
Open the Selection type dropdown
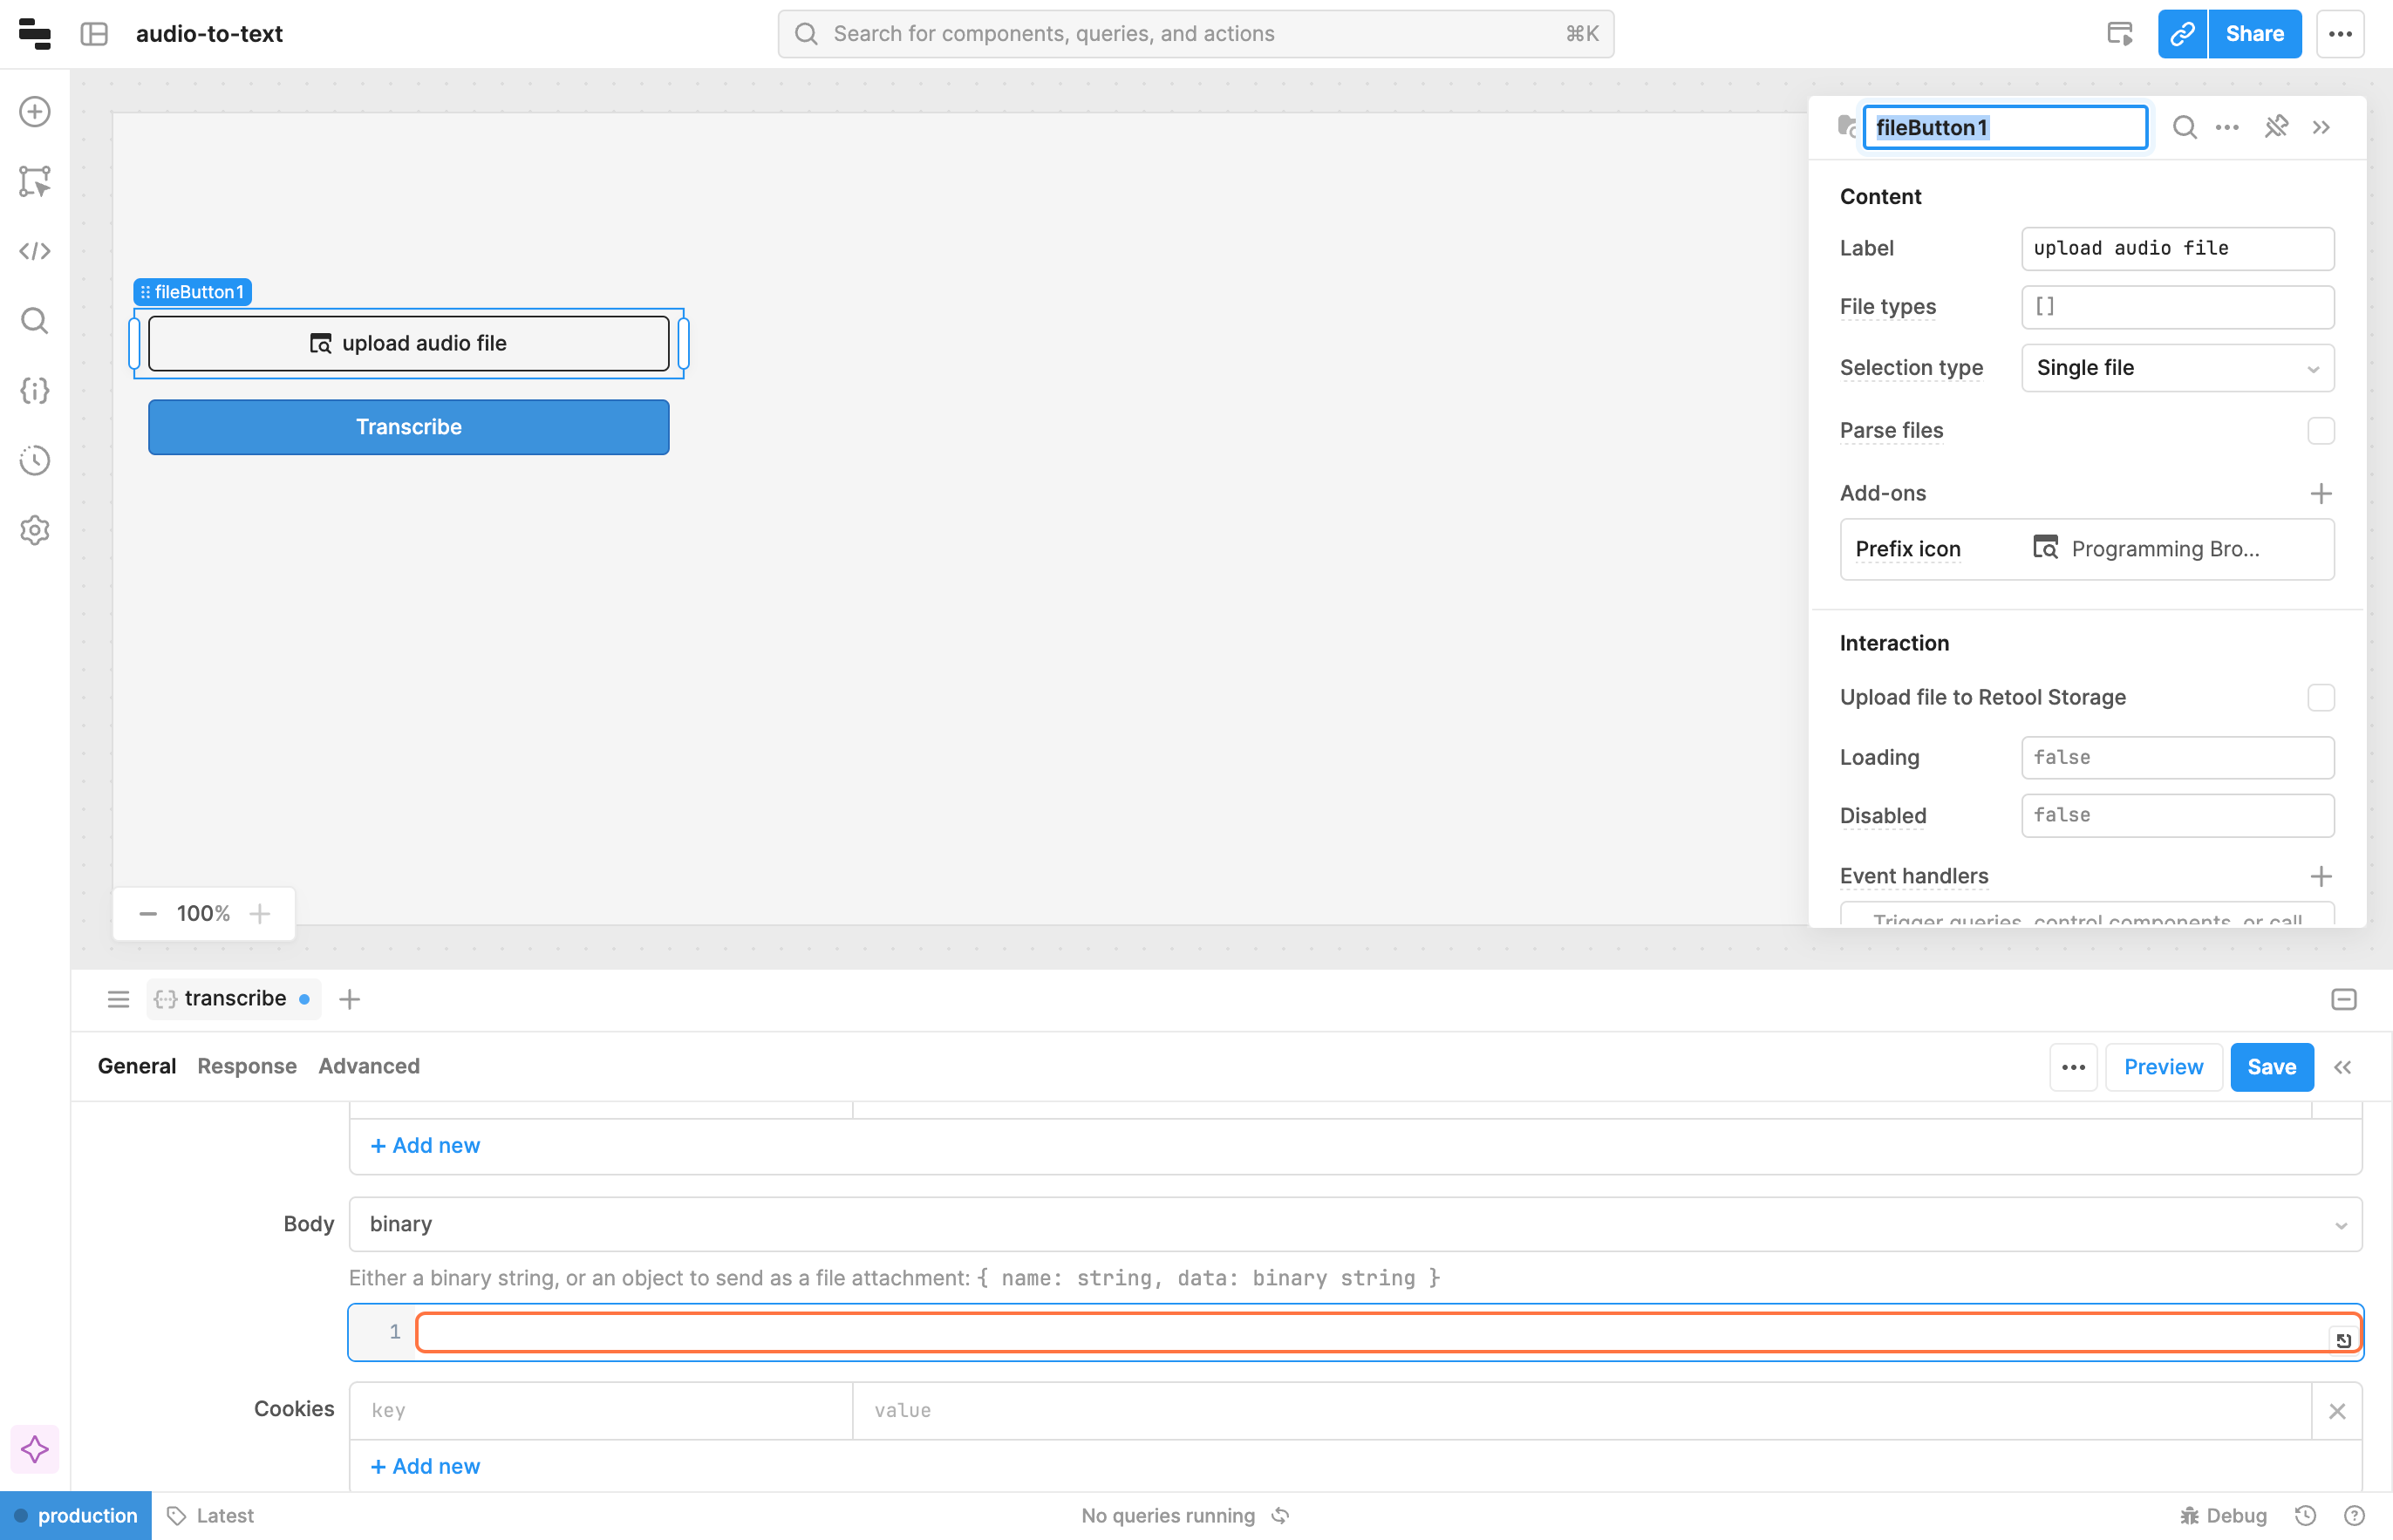click(2177, 368)
